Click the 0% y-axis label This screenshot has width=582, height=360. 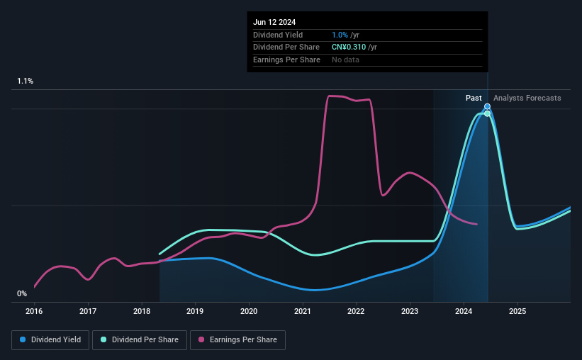[22, 293]
